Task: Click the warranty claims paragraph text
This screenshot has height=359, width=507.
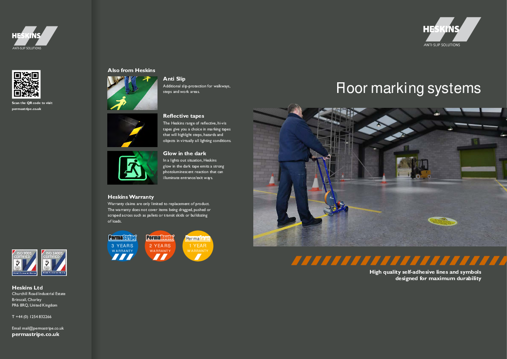Action: point(159,212)
